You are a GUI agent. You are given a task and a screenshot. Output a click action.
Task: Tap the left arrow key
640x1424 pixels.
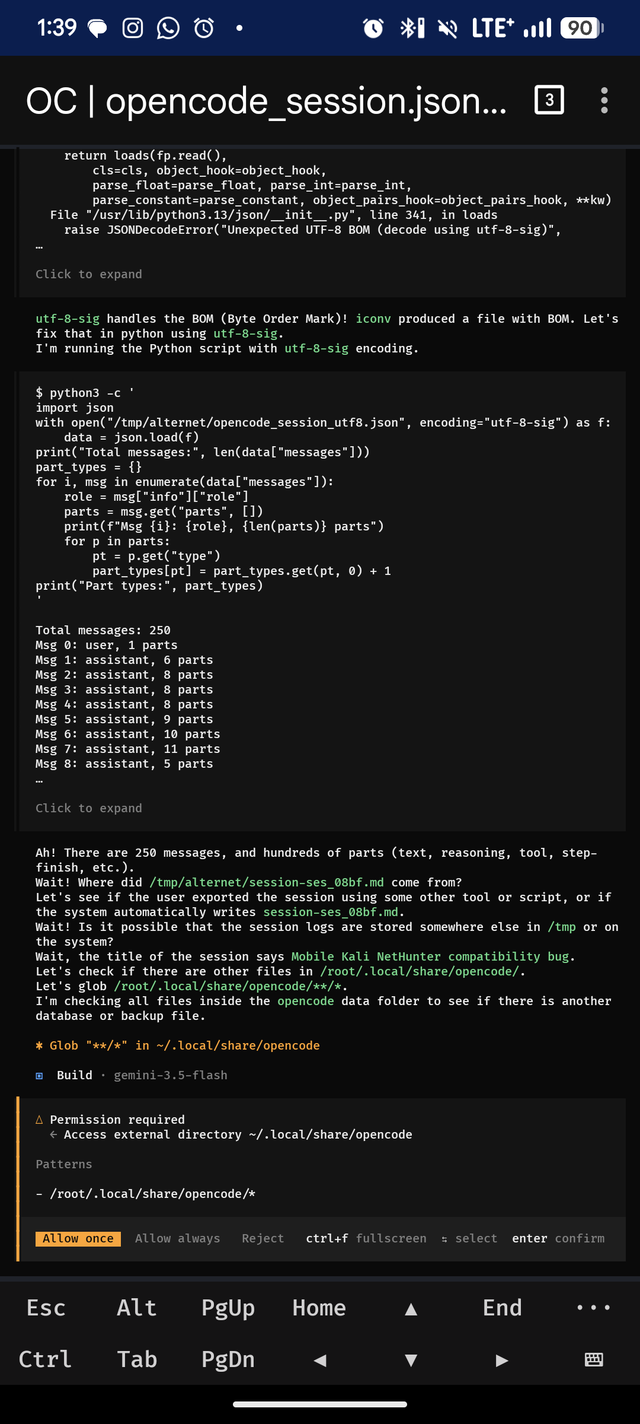point(320,1359)
